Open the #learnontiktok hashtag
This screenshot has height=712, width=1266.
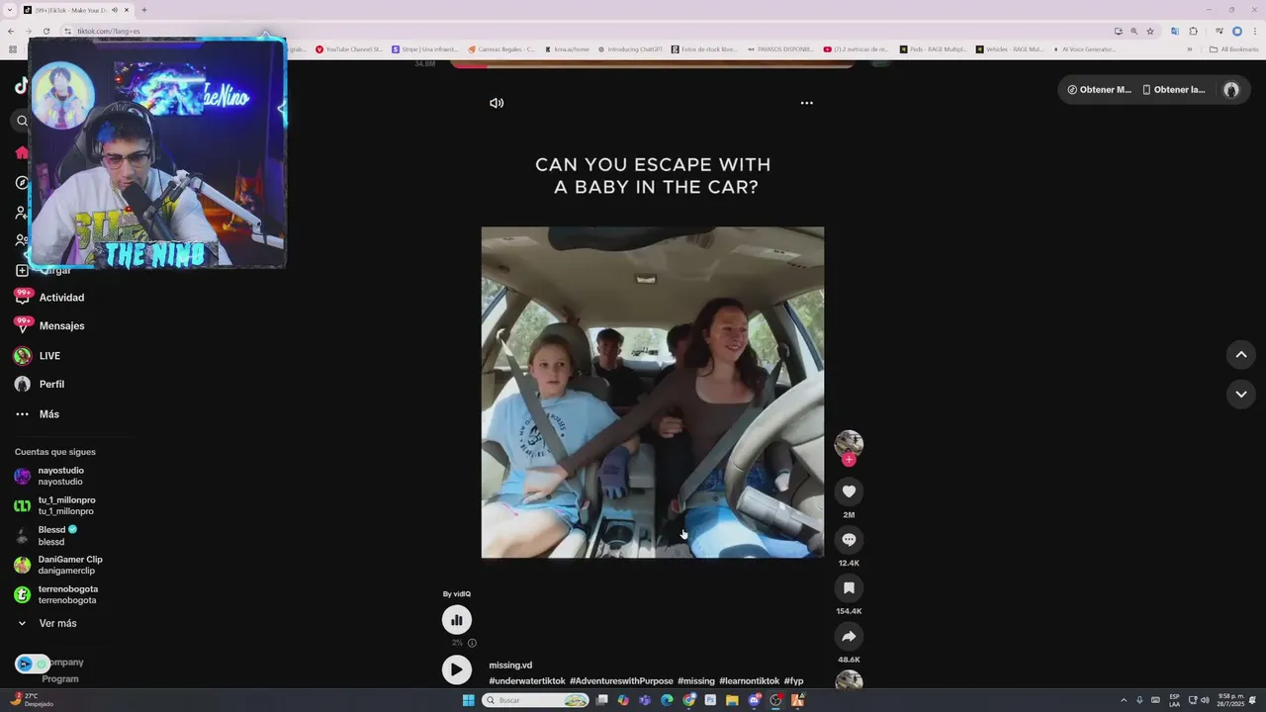[x=750, y=681]
